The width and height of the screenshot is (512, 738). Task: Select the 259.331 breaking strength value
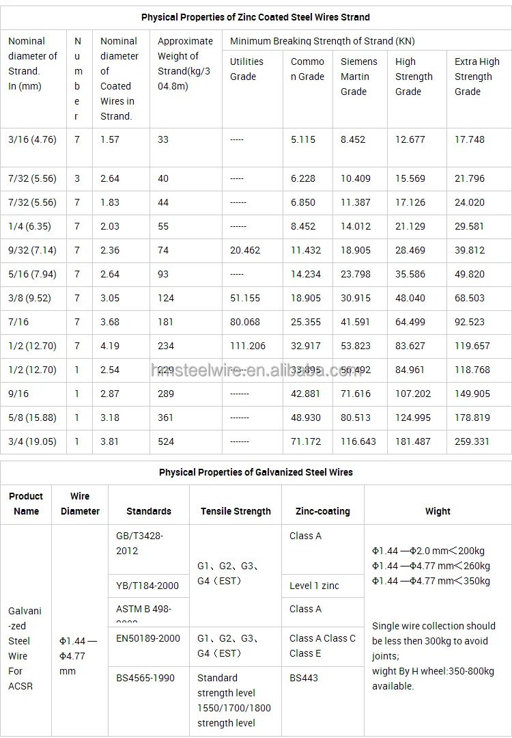472,441
